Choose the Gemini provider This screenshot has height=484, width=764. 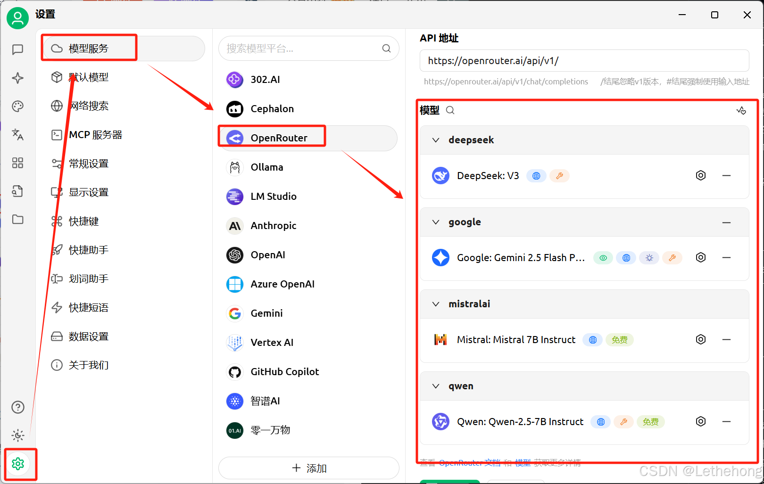pyautogui.click(x=309, y=313)
